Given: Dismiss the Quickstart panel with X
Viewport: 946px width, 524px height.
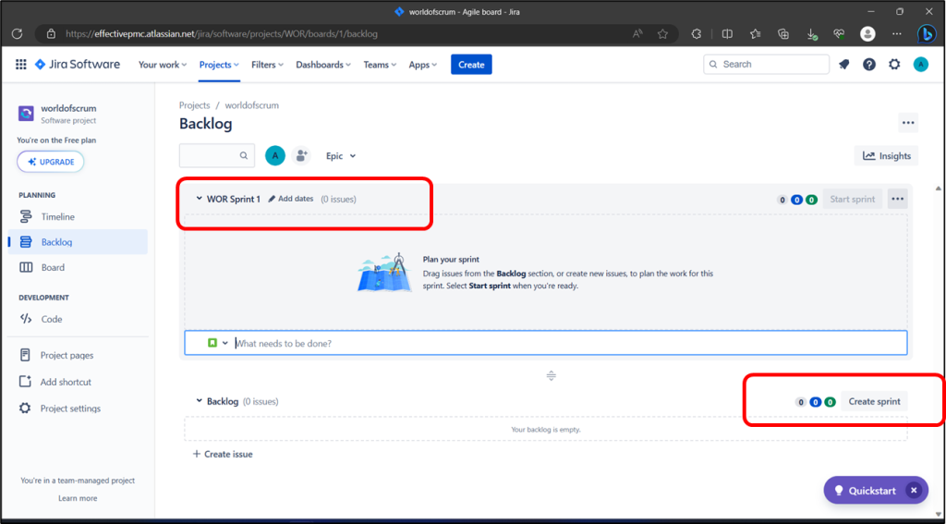Looking at the screenshot, I should (x=914, y=491).
